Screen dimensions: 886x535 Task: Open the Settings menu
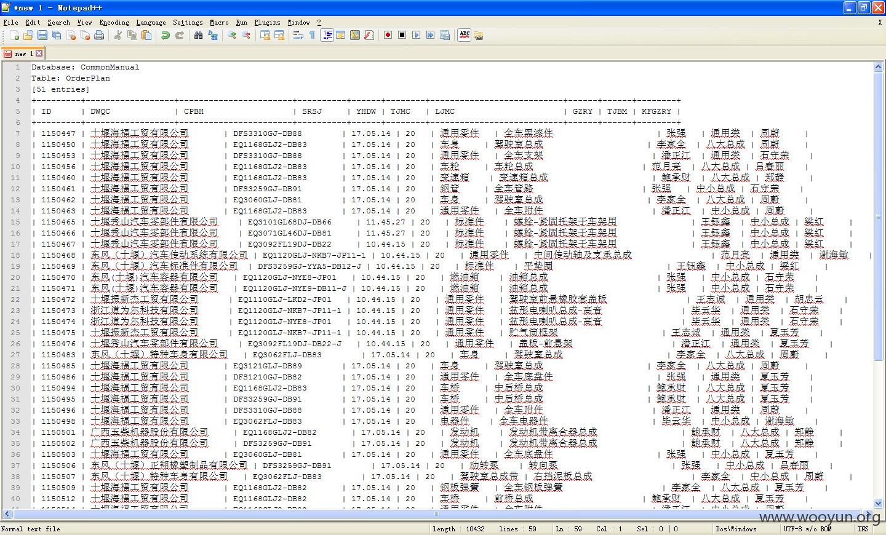188,22
